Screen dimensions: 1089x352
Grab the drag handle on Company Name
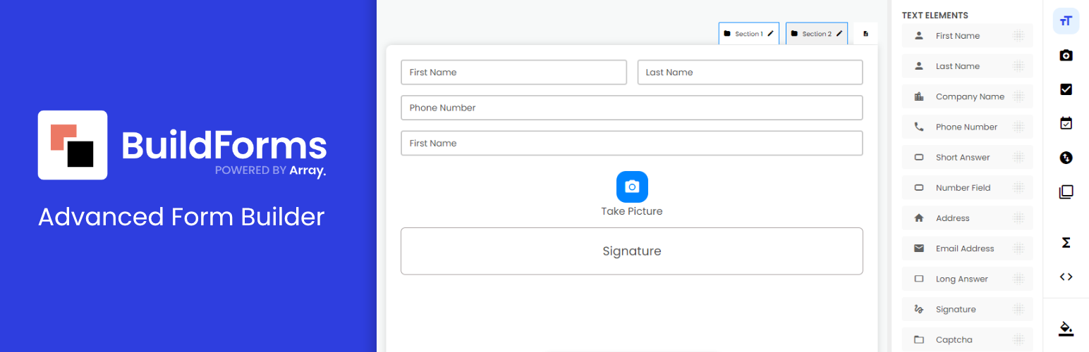pos(1018,96)
